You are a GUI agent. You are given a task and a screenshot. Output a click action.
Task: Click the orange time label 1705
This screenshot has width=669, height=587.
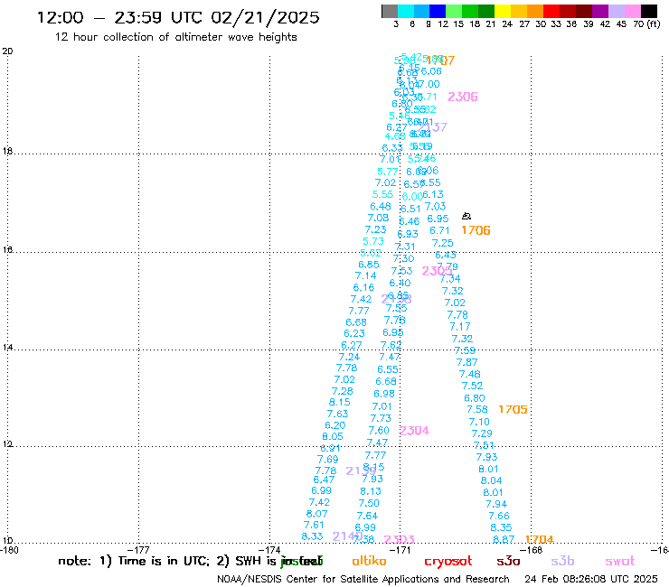click(513, 409)
